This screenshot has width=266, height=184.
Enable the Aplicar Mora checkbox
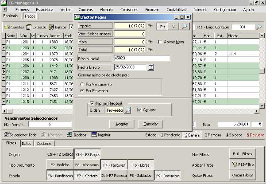(x=161, y=42)
